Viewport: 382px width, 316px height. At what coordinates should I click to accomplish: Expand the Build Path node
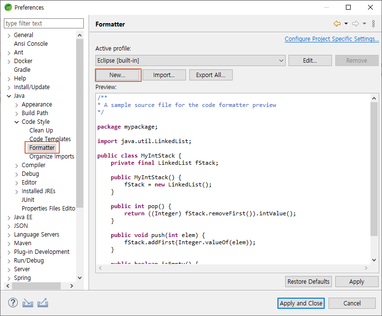pos(16,114)
